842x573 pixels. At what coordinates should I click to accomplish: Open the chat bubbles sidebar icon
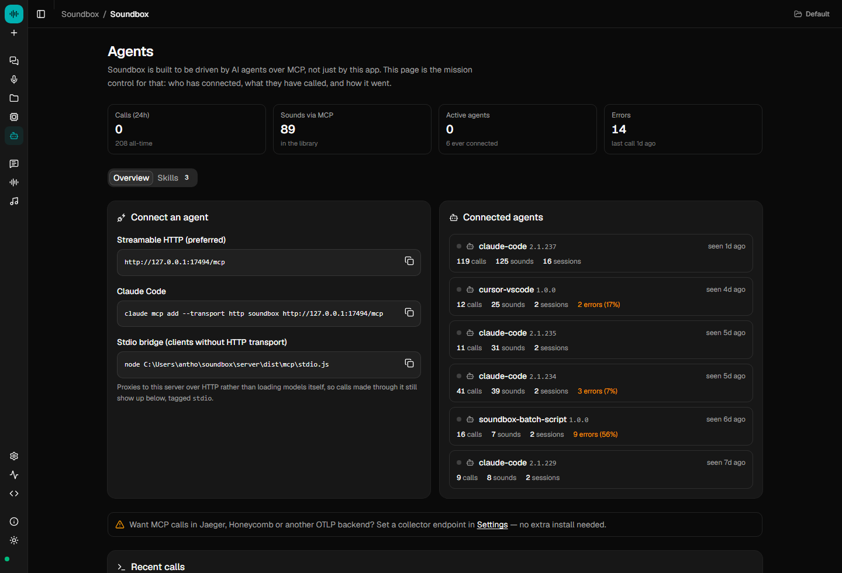(x=14, y=61)
